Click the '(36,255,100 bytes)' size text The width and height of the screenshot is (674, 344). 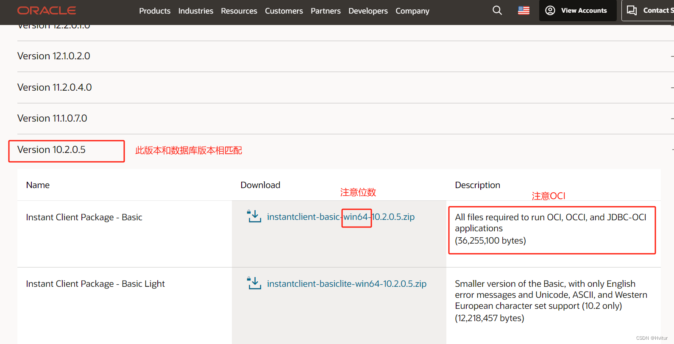click(490, 241)
